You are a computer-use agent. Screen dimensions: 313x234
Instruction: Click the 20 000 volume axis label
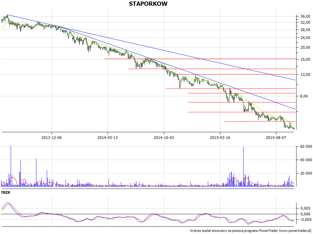tap(306, 173)
